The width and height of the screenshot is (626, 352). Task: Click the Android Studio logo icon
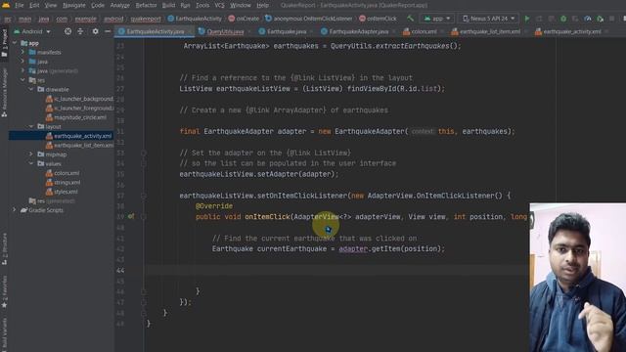pos(6,5)
